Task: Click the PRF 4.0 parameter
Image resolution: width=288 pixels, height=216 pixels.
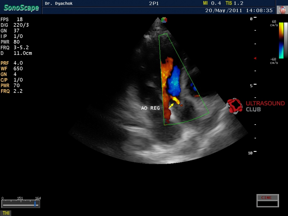Action: tap(12, 63)
